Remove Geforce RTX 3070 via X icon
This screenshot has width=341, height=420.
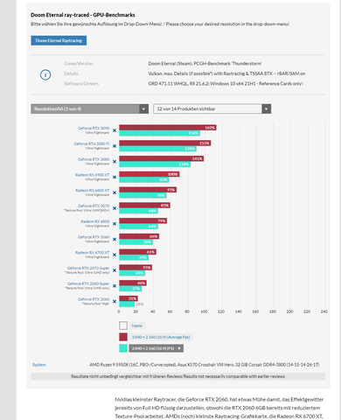click(x=115, y=208)
